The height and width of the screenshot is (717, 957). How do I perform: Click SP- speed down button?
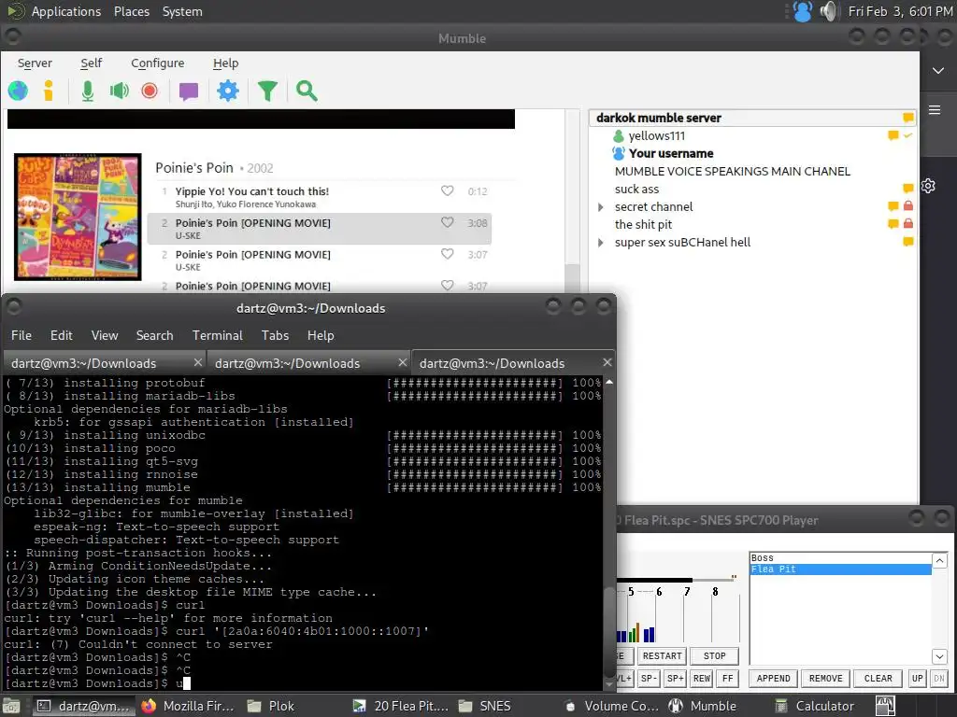649,678
